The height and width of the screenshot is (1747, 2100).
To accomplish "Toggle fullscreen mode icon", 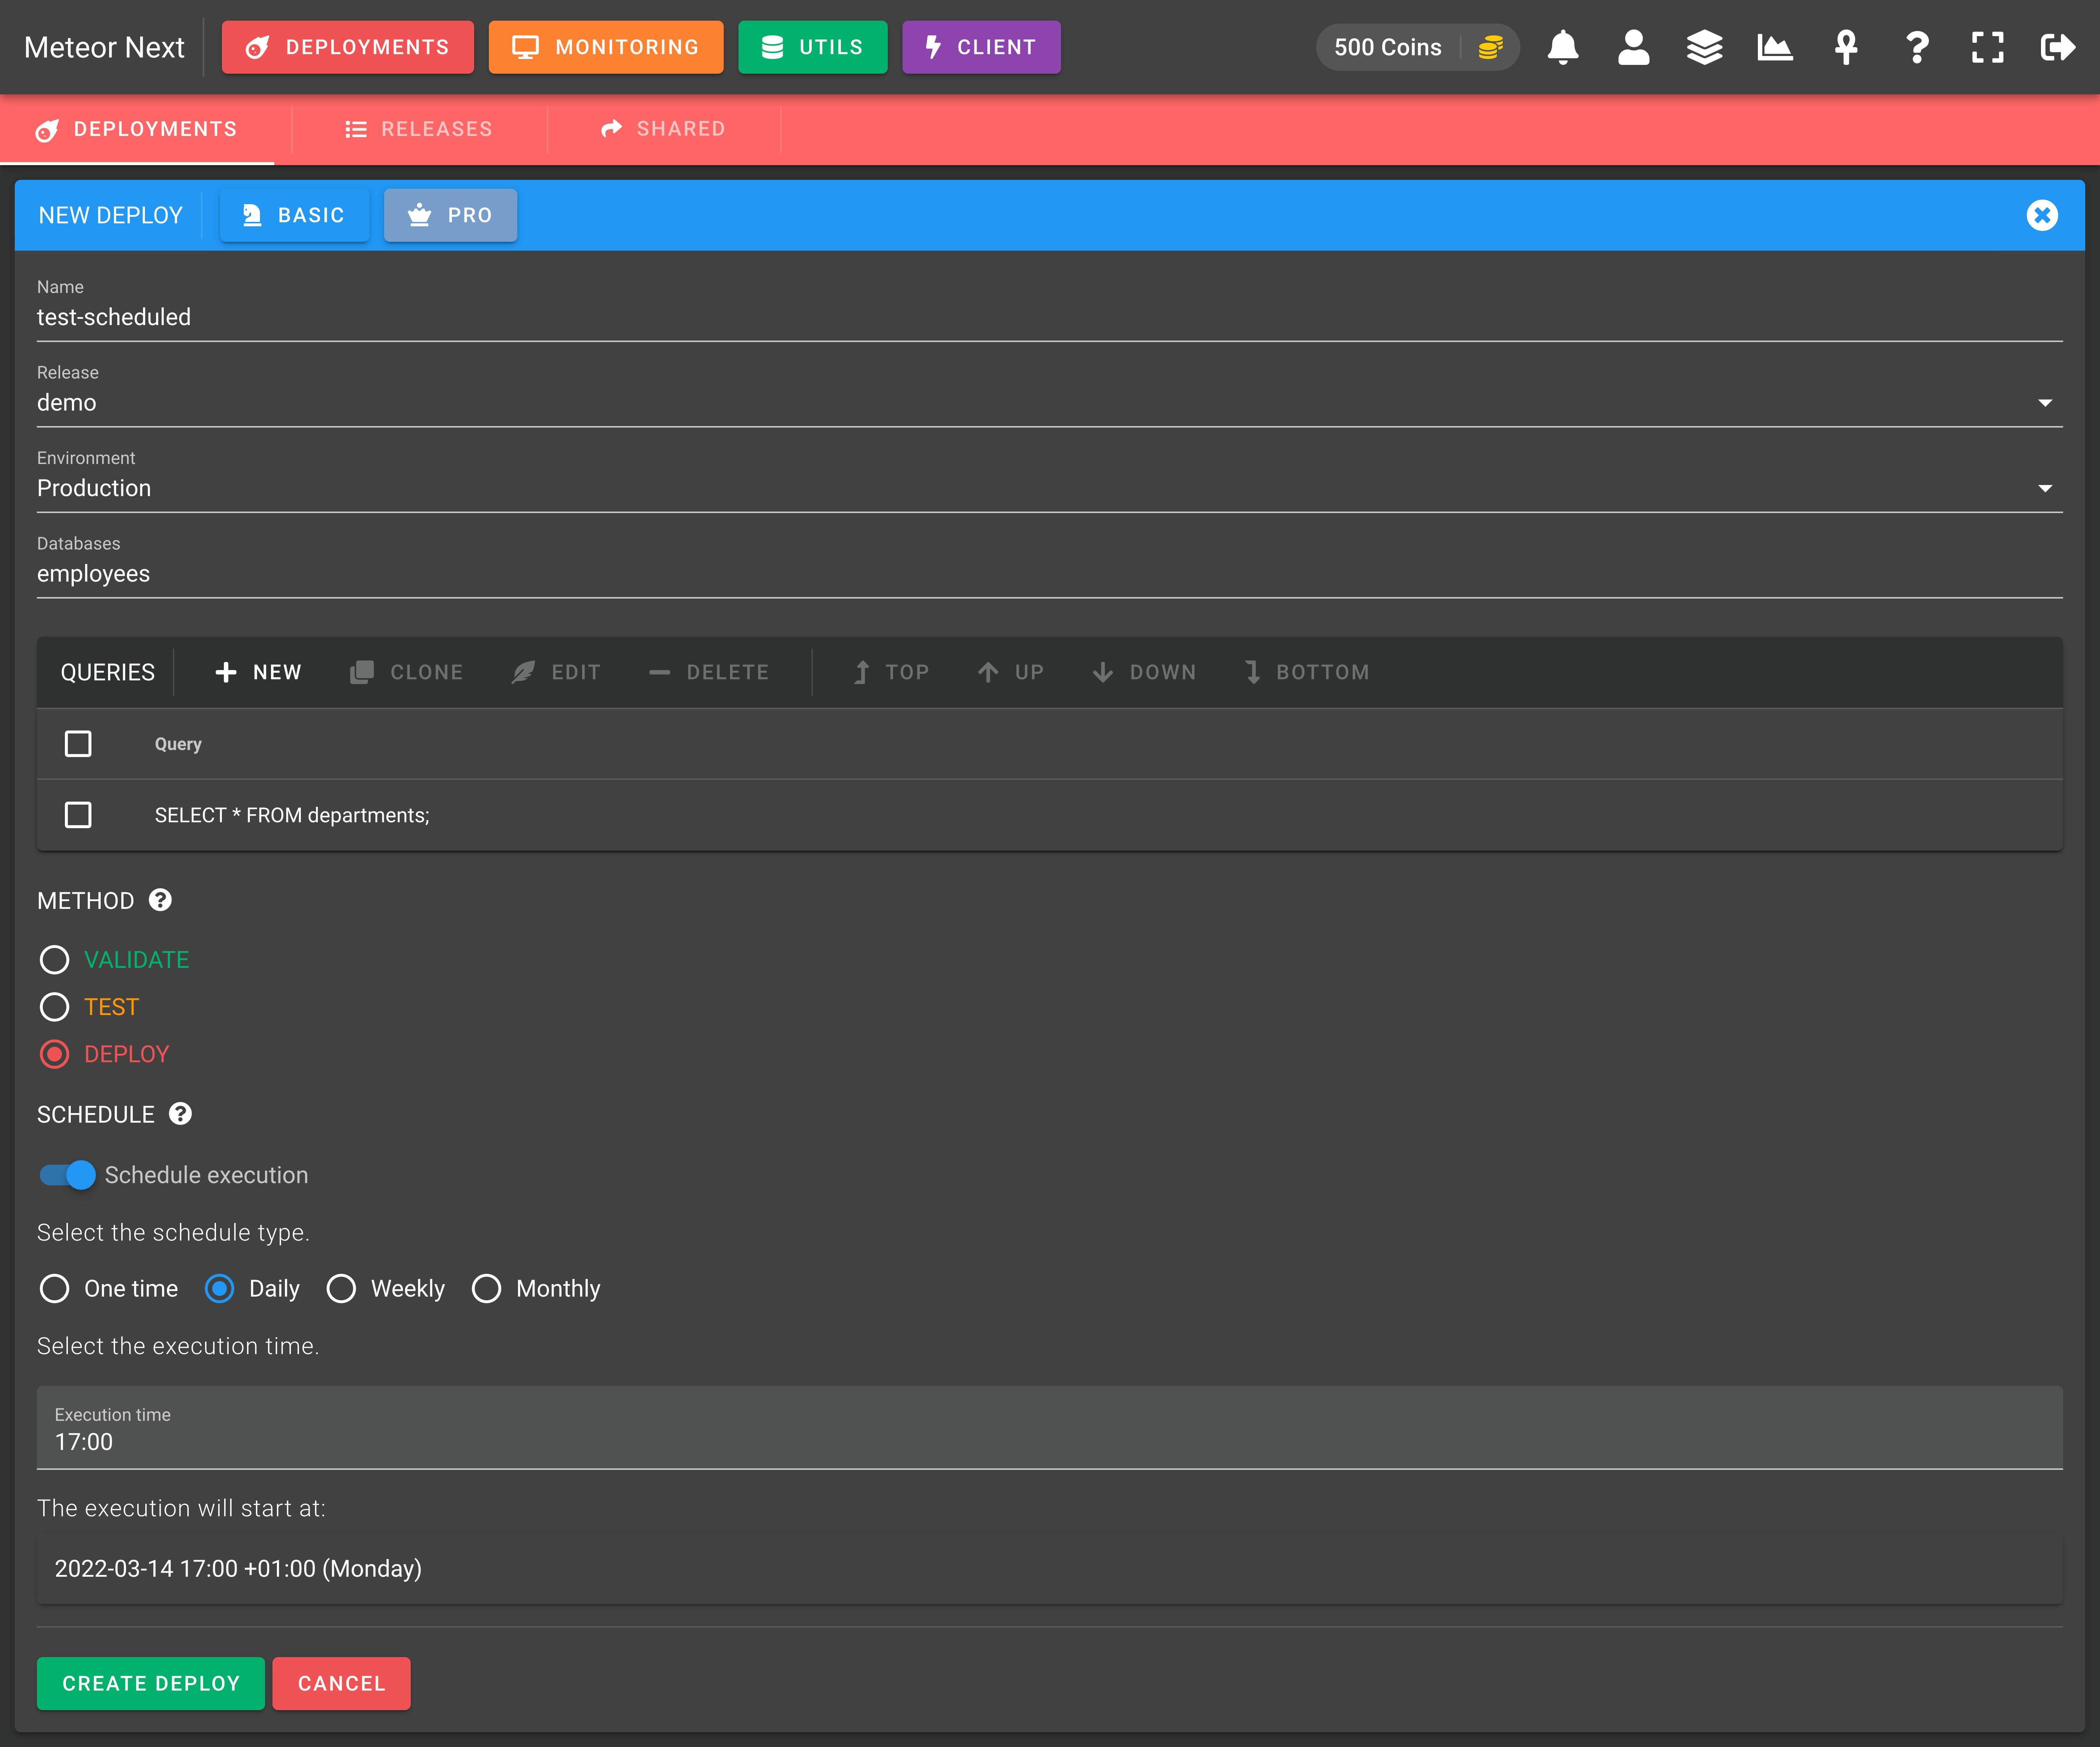I will (x=1987, y=47).
